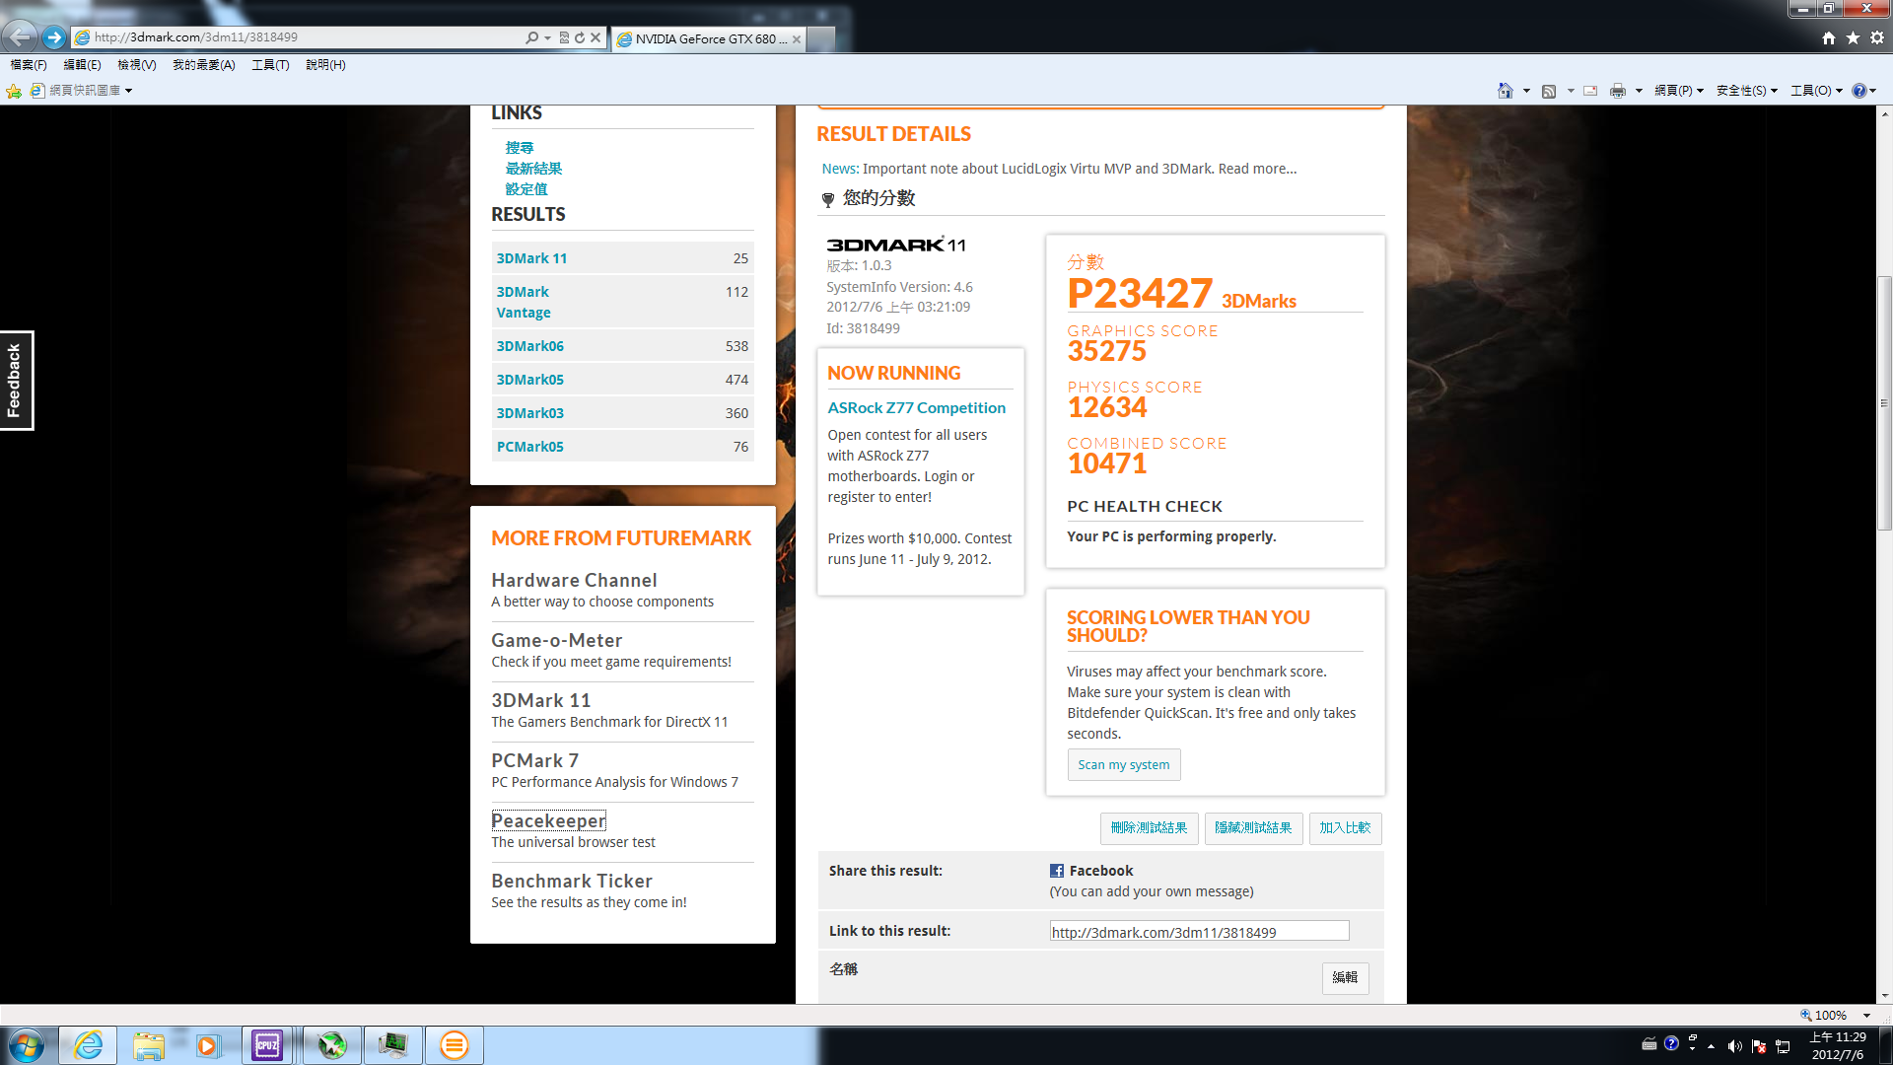Click the Show desktop strip at taskbar end
1893x1065 pixels.
click(x=1885, y=1045)
